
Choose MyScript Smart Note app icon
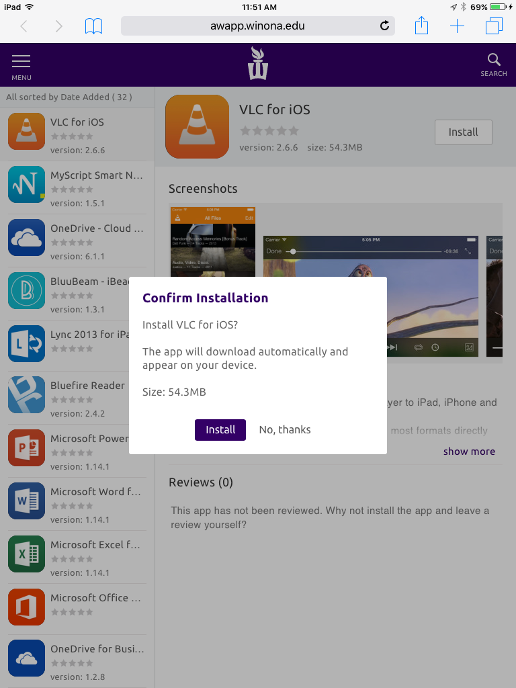point(27,185)
